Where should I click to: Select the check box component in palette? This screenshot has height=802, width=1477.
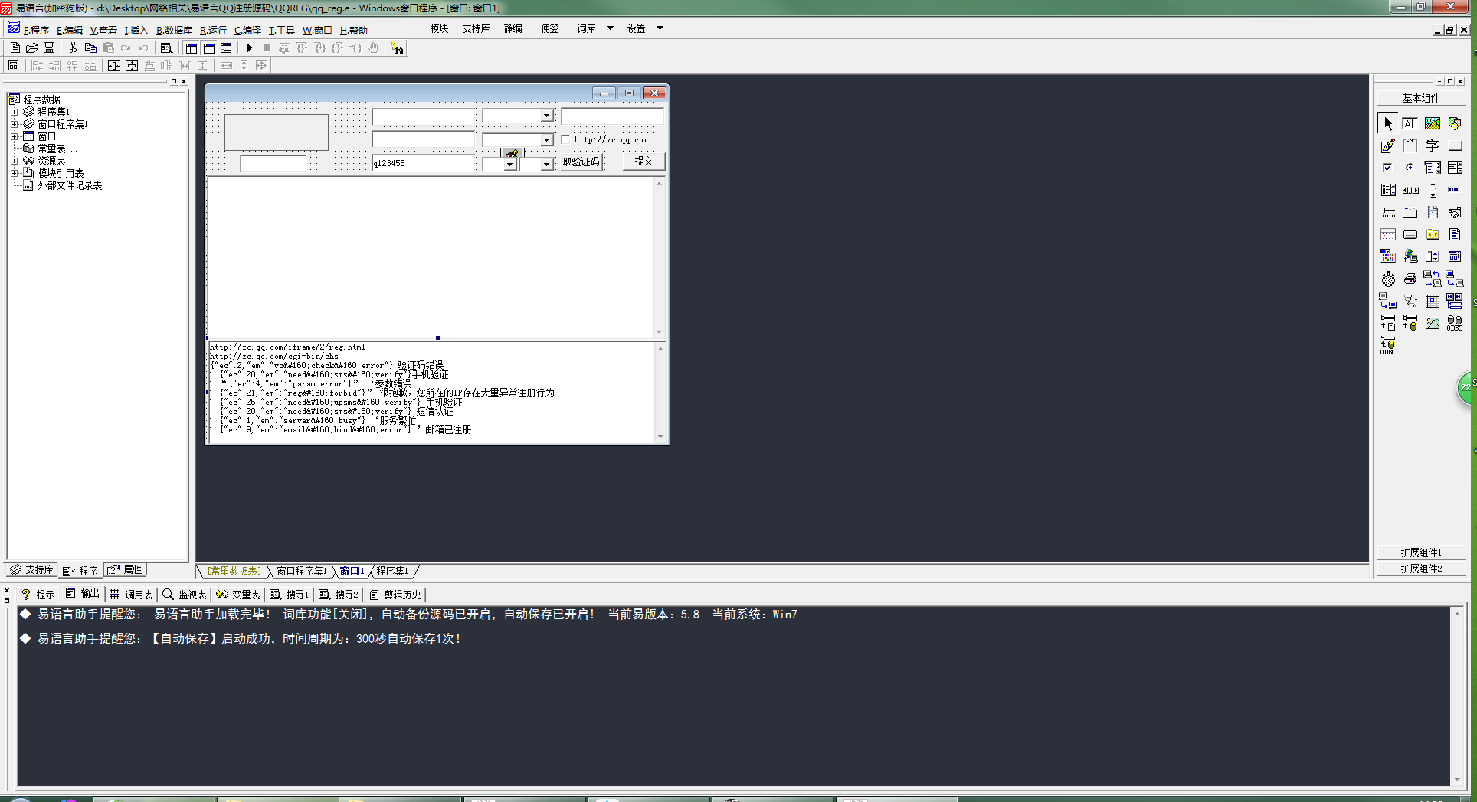(1387, 168)
